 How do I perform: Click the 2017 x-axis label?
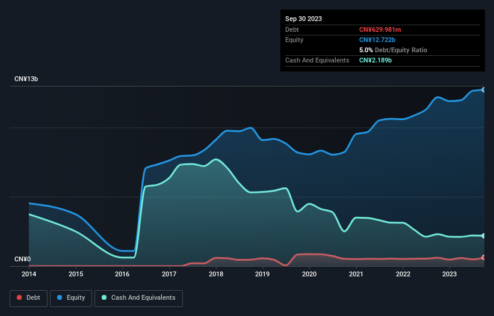pos(169,274)
